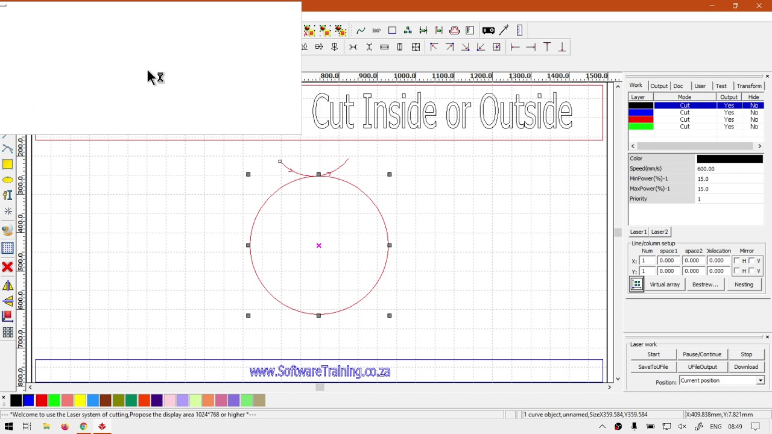
Task: Click the Pause/Continue button
Action: click(702, 354)
